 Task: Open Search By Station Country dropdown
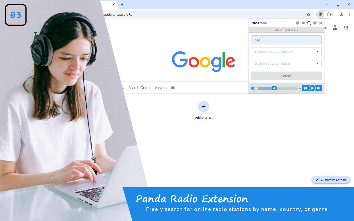286,52
